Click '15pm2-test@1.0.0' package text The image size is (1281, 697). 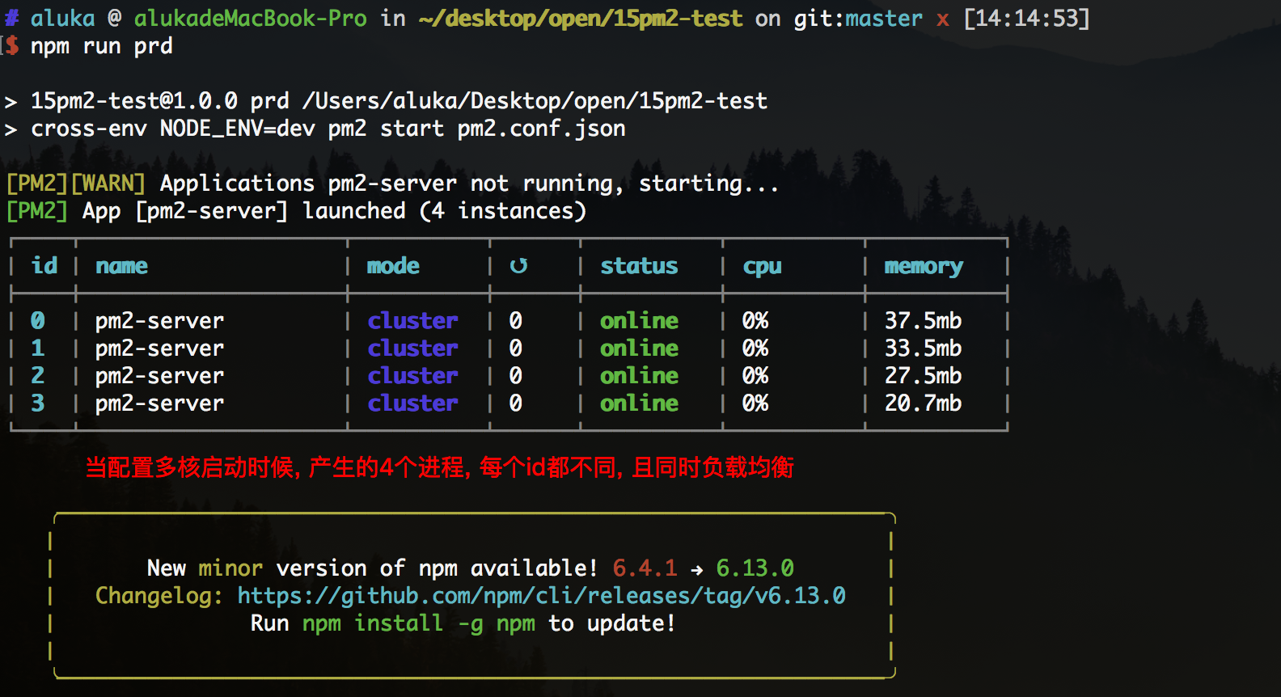coord(133,102)
